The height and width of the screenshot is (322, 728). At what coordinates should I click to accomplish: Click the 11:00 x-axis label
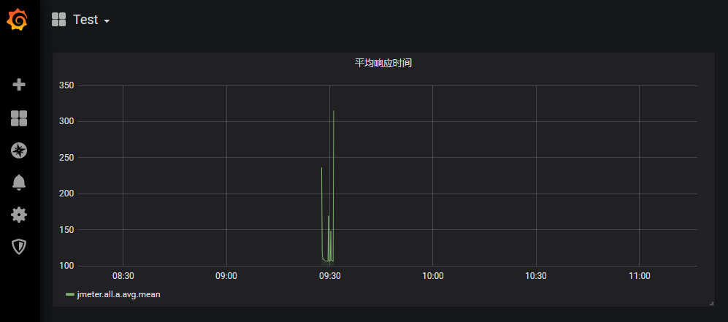(640, 276)
